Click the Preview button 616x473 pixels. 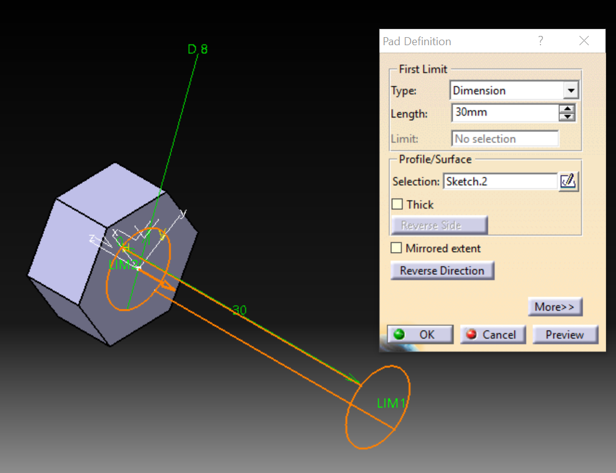pyautogui.click(x=565, y=334)
